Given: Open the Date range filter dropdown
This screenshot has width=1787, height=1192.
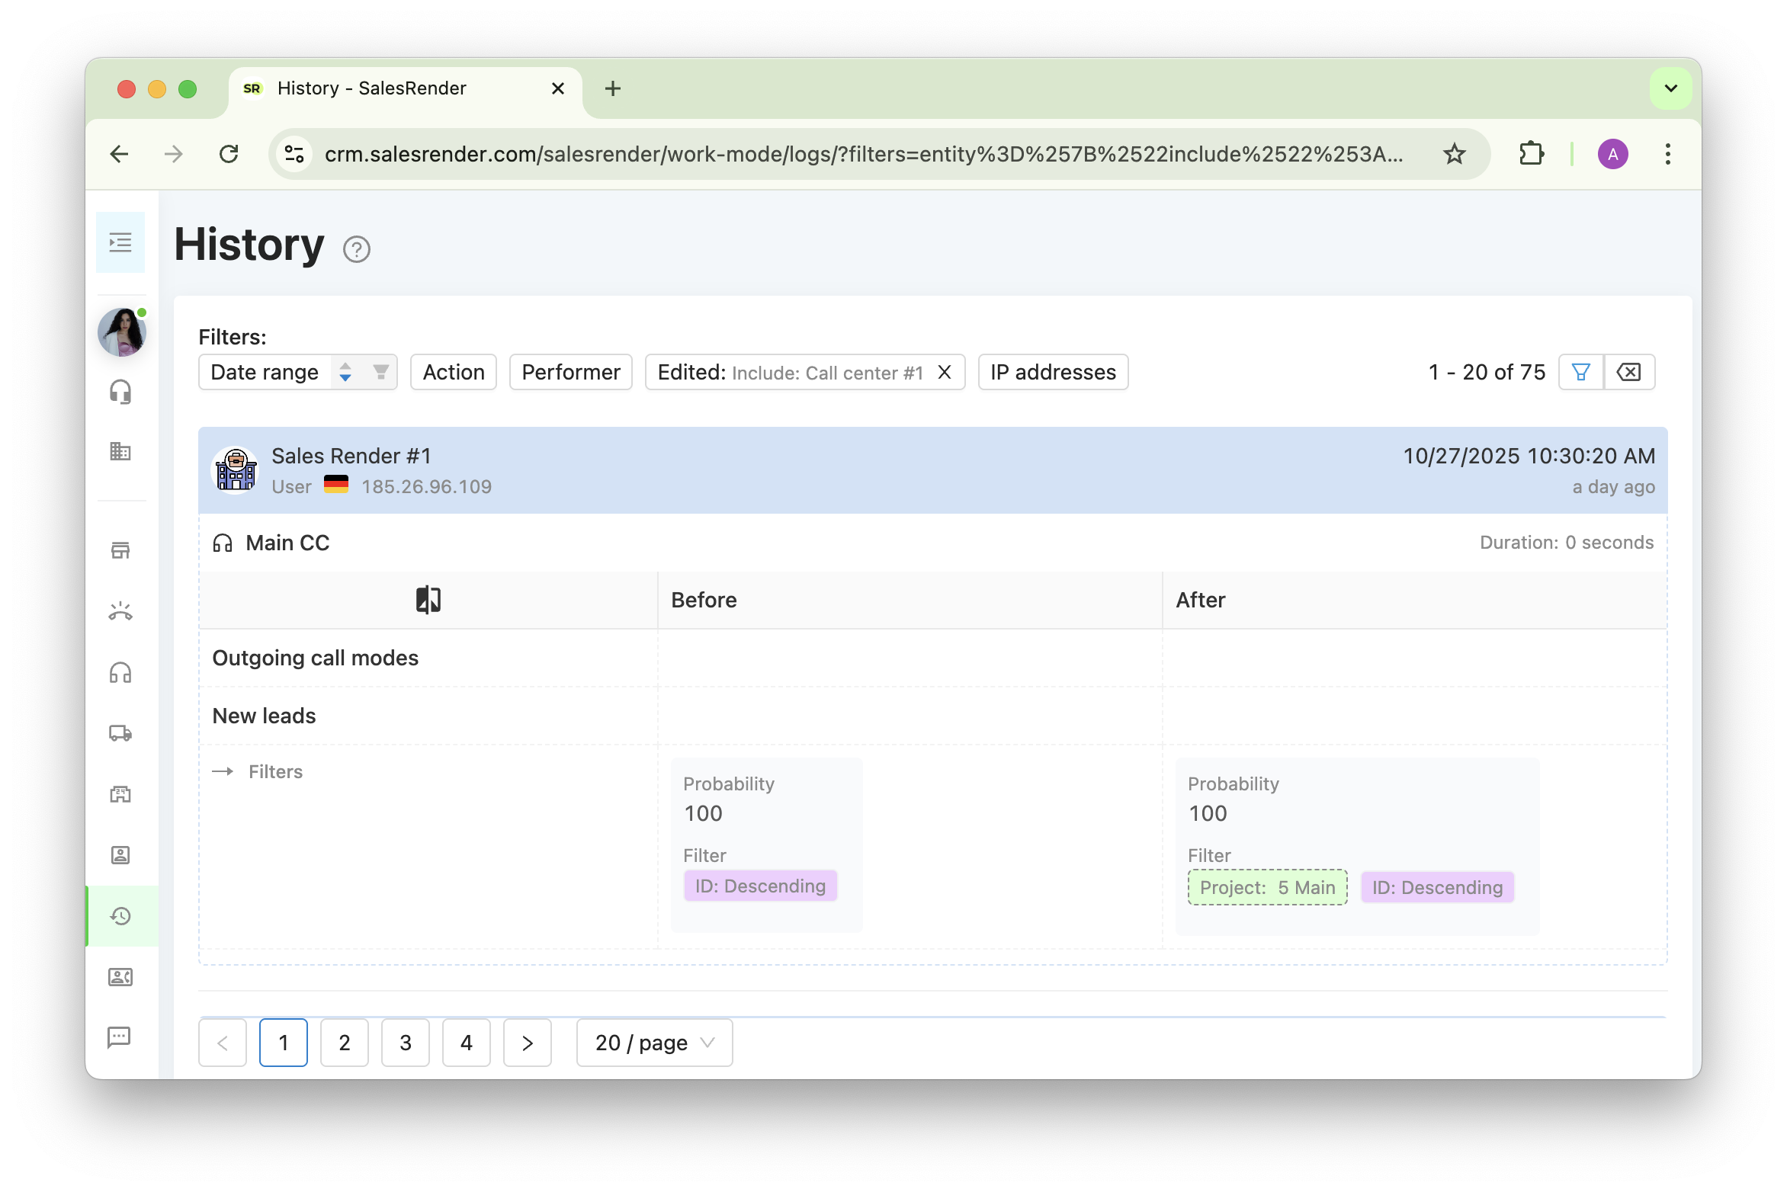Looking at the screenshot, I should [264, 372].
